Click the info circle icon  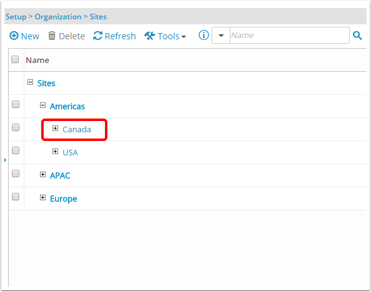point(204,35)
